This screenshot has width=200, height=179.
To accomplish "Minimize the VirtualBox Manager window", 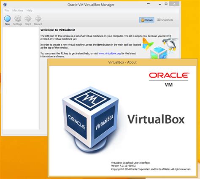I will coord(160,4).
